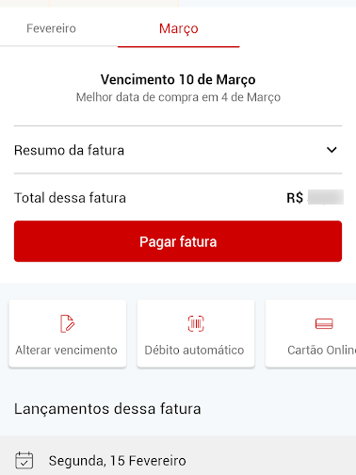Click the Vencimento 10 de Março heading
Screen dimensions: 356x475
[178, 79]
